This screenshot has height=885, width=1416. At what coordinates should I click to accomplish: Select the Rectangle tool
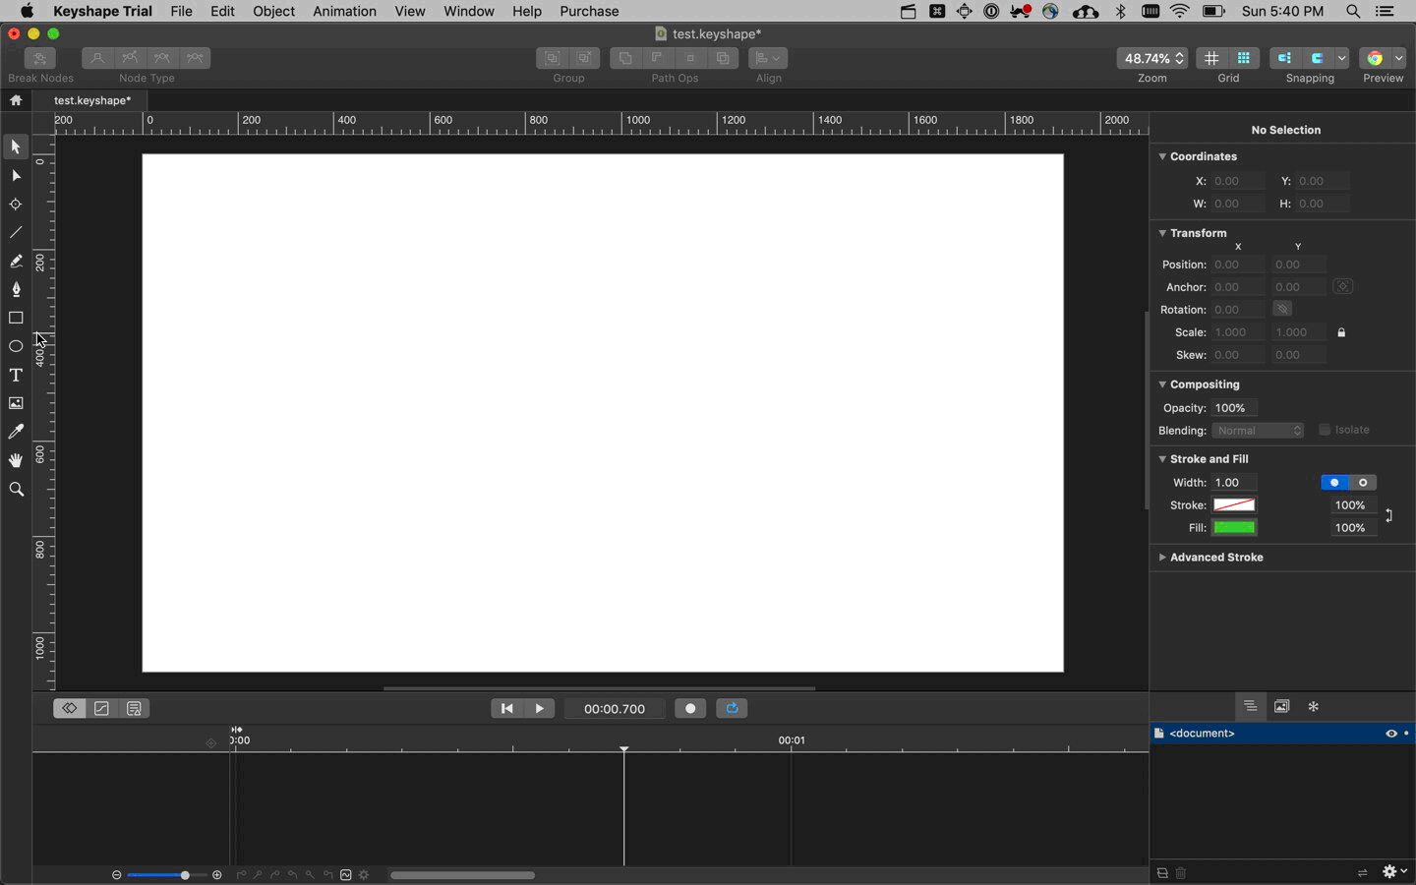click(x=16, y=318)
